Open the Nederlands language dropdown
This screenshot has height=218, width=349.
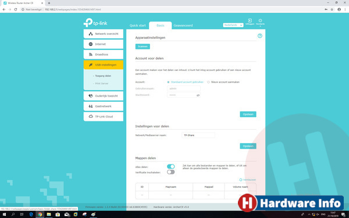(x=233, y=25)
